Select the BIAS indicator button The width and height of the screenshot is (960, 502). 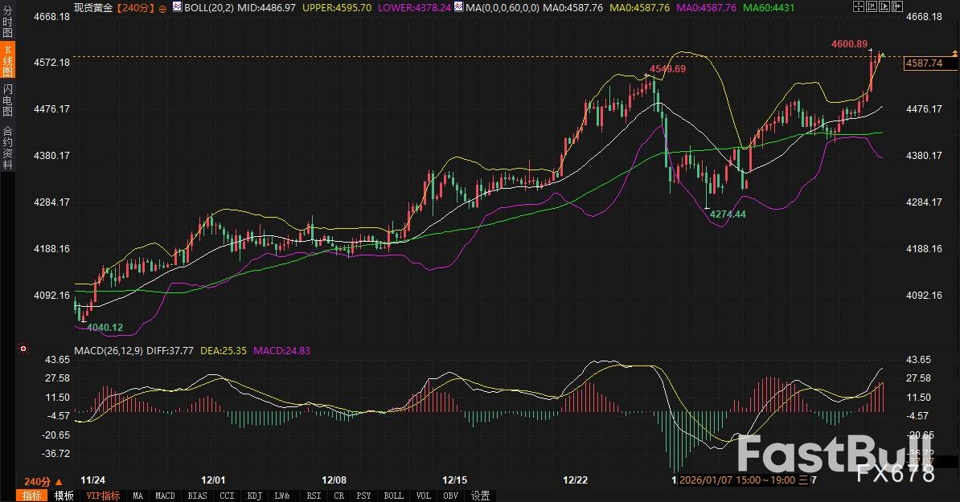click(x=197, y=496)
